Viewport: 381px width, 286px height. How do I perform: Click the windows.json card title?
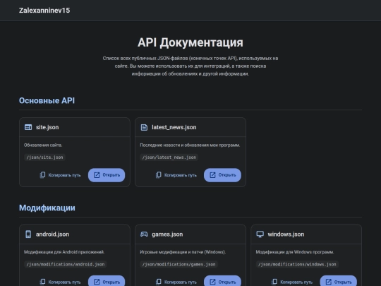(x=286, y=234)
